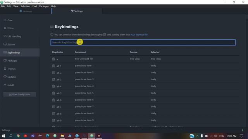Open battery status in system tray
248x139 pixels.
pyautogui.click(x=207, y=136)
